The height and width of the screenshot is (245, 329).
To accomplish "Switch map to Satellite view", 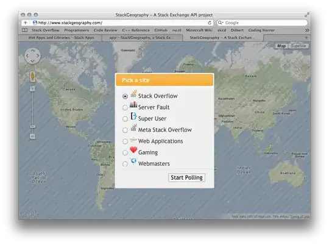I will coord(299,46).
